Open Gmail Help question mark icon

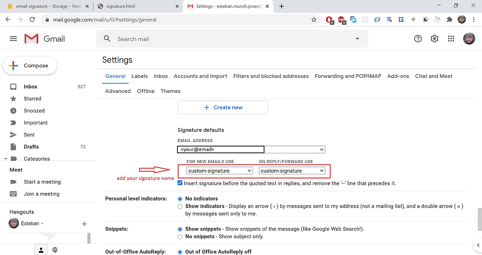pyautogui.click(x=418, y=38)
